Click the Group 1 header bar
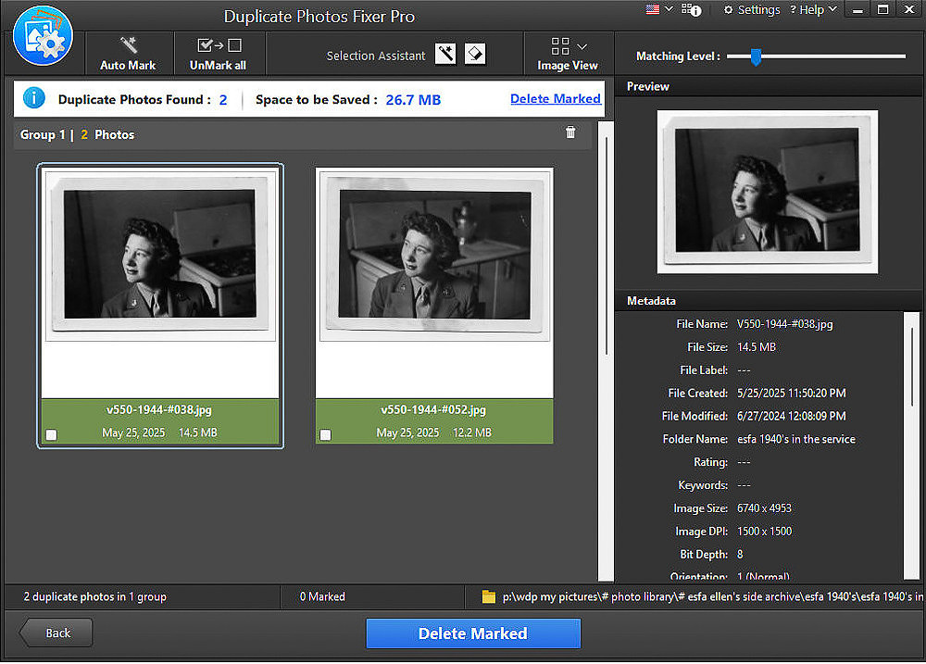The width and height of the screenshot is (926, 664). [x=303, y=134]
